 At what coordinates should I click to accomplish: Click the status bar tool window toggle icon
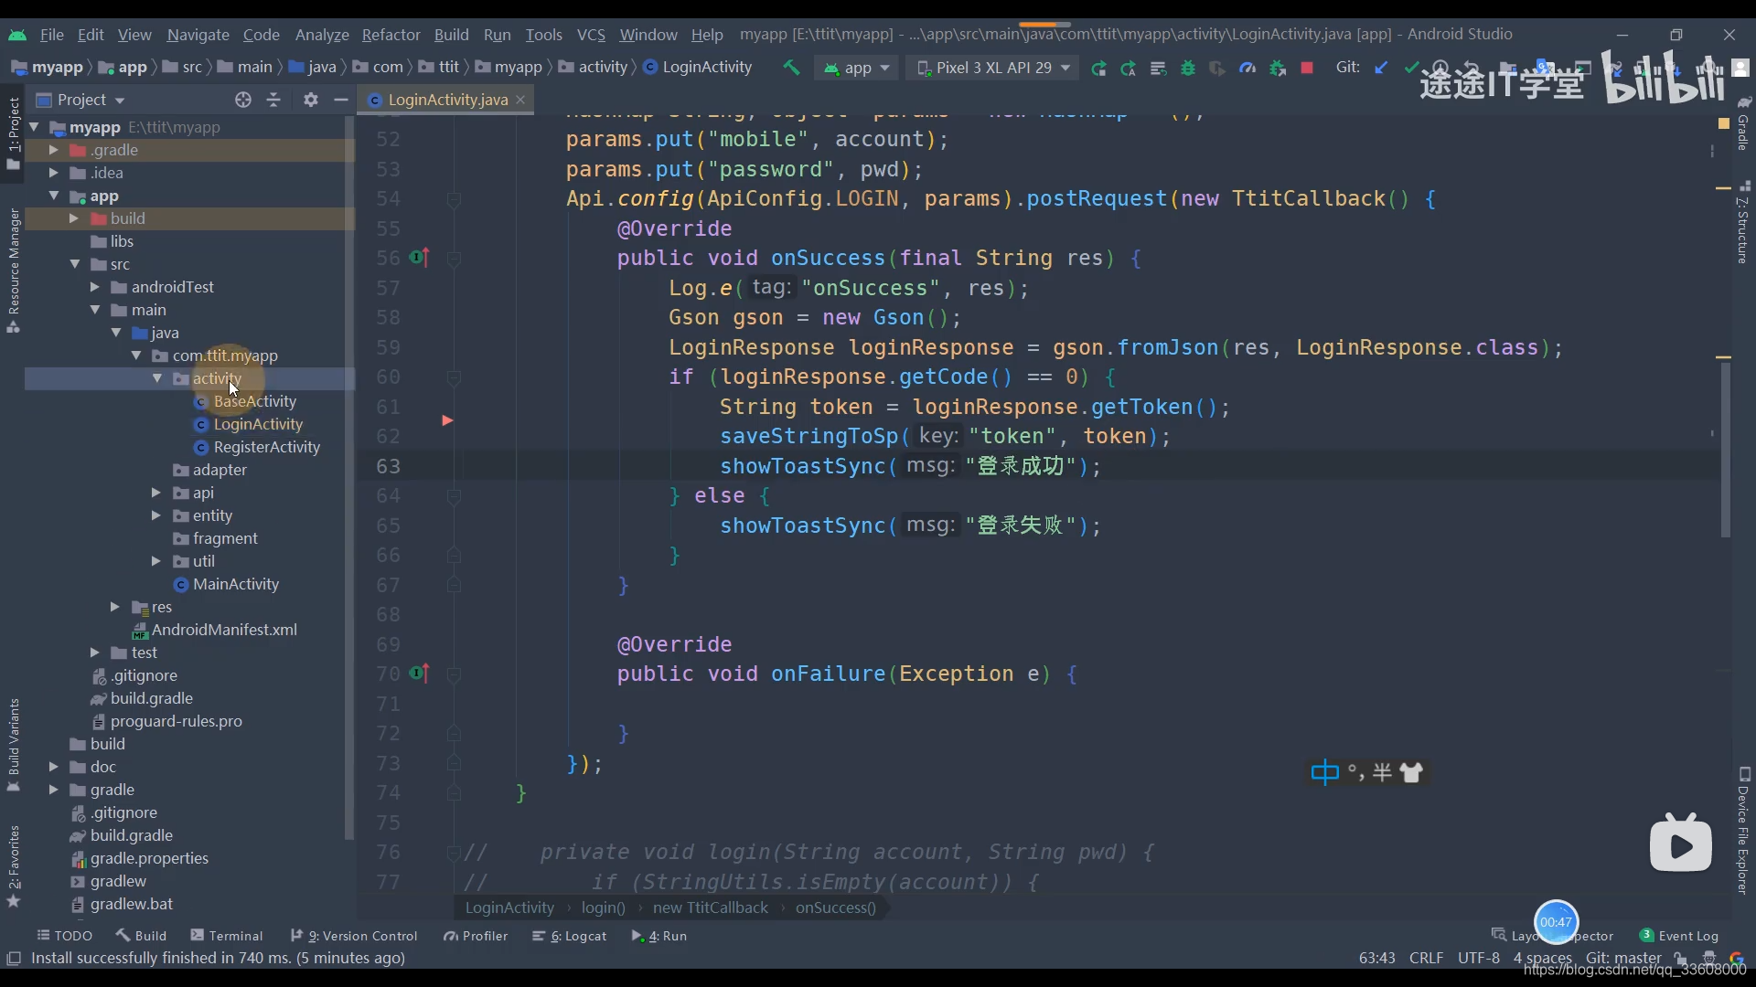click(x=14, y=958)
